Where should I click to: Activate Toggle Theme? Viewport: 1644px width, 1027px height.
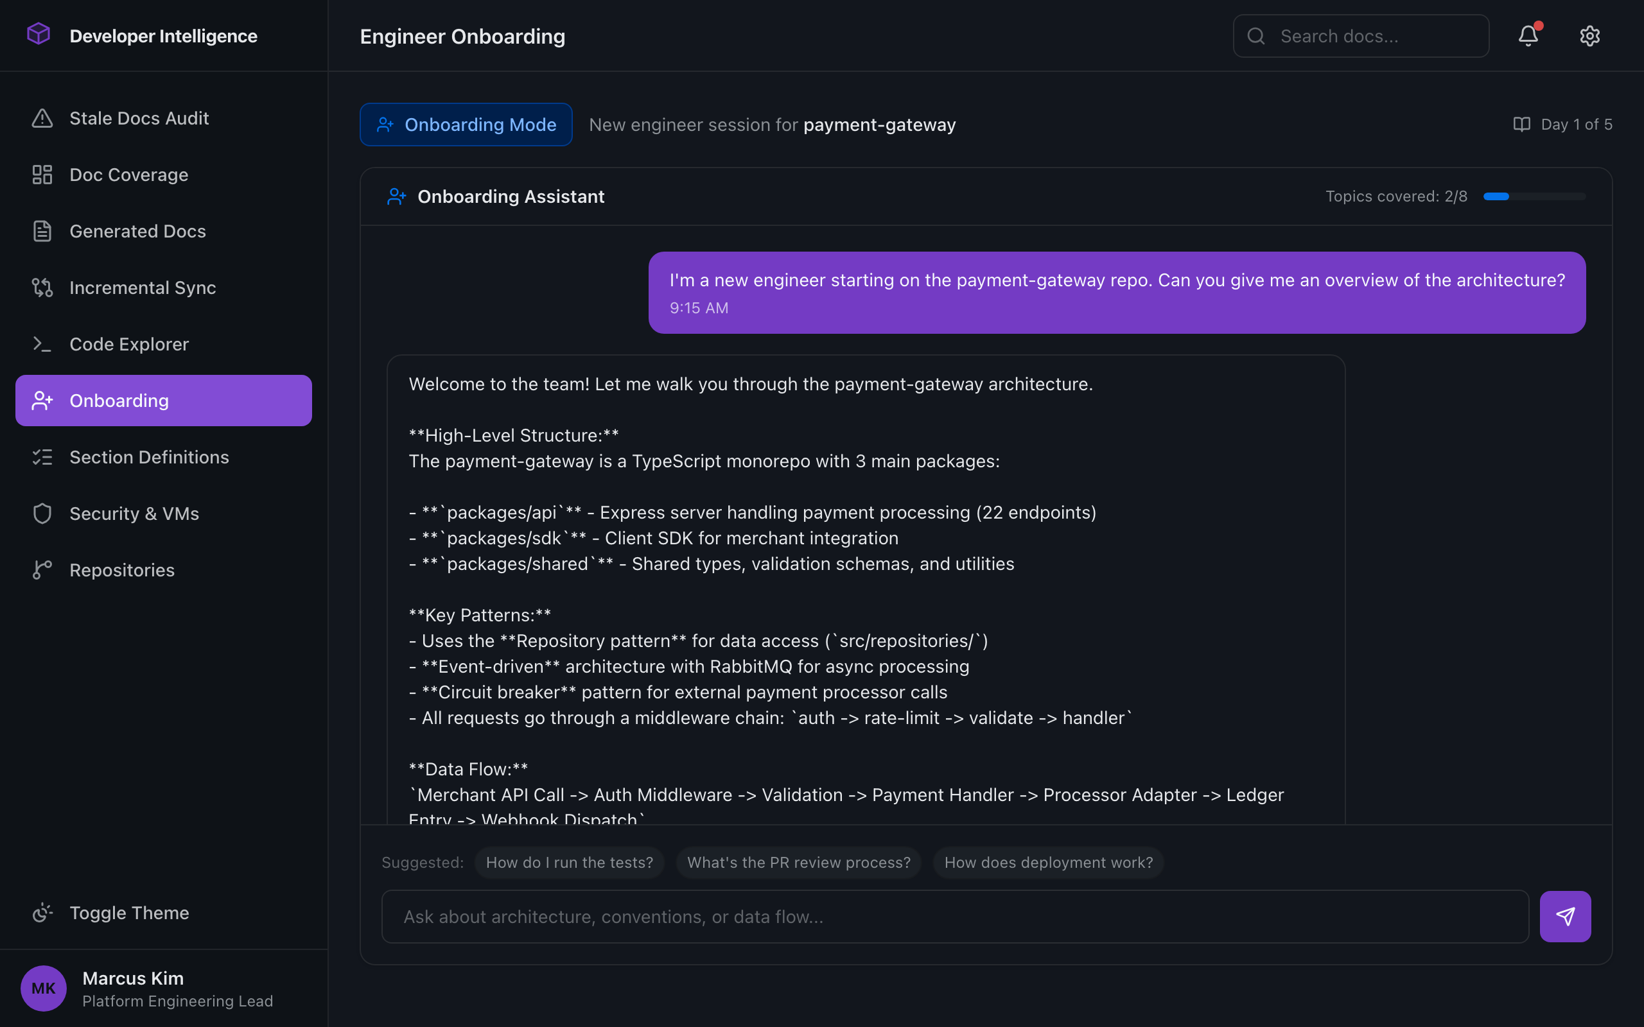click(129, 912)
